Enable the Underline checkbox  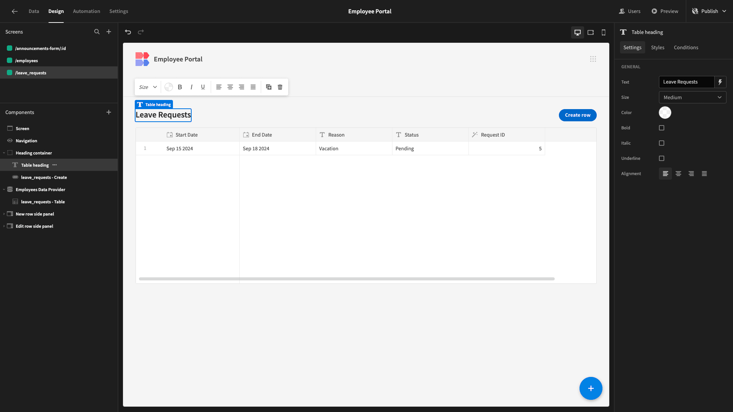pos(662,158)
